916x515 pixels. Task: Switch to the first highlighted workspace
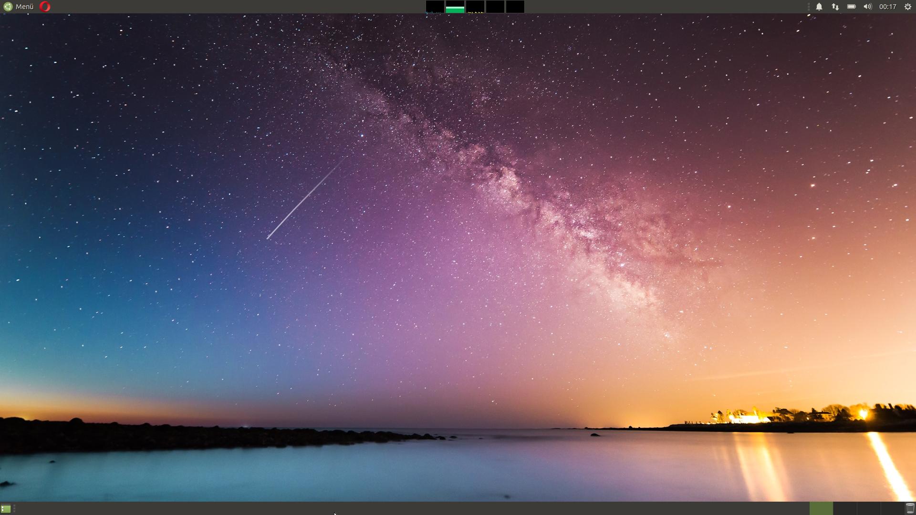tap(821, 508)
